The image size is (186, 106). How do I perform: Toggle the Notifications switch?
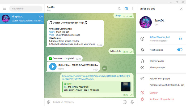(x=180, y=50)
